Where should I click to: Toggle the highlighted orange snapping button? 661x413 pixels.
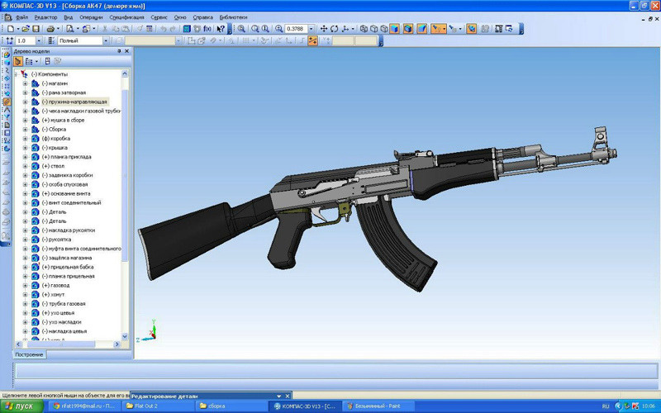coord(312,40)
